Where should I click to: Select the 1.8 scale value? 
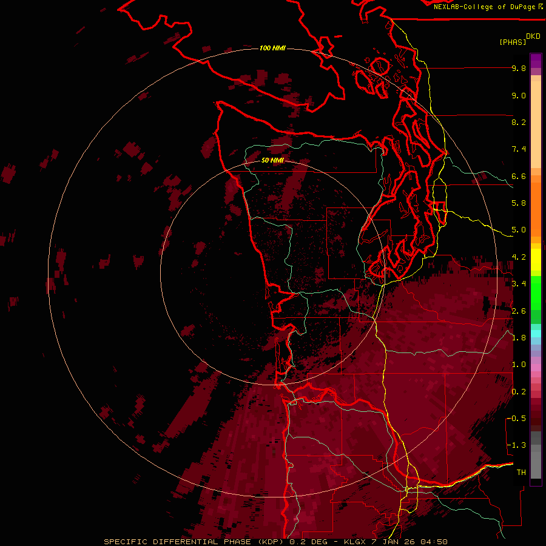519,337
